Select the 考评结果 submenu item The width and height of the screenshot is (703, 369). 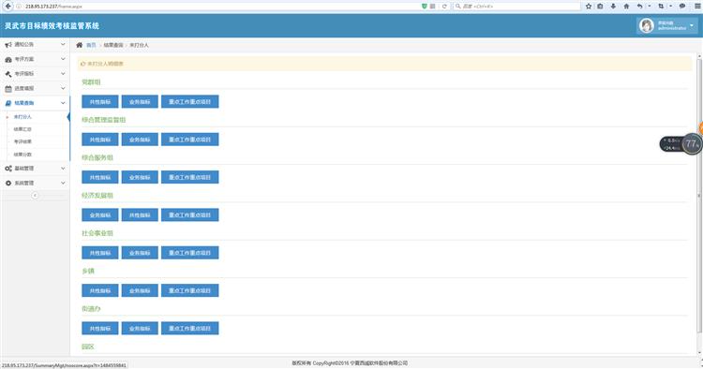(22, 141)
